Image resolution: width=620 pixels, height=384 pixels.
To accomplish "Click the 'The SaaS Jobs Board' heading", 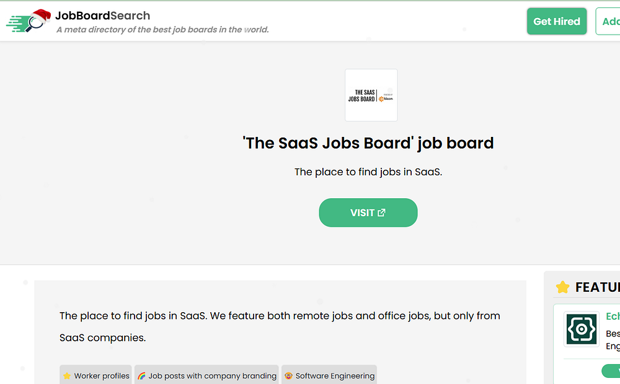I will click(x=368, y=143).
